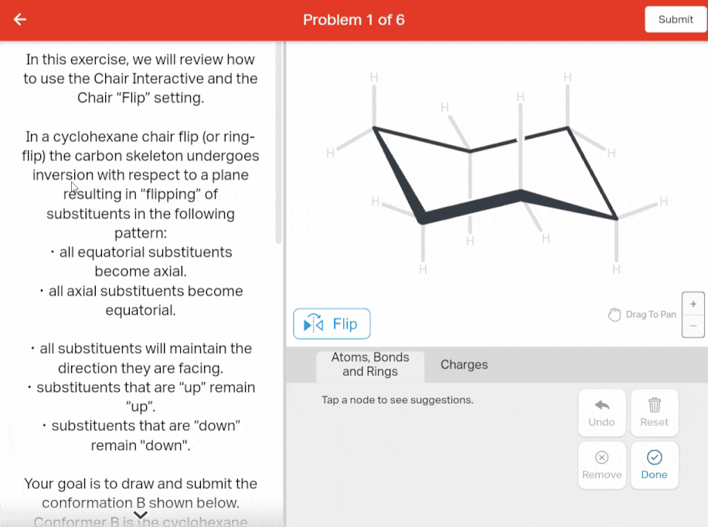
Task: Zoom in with the plus button
Action: (693, 304)
